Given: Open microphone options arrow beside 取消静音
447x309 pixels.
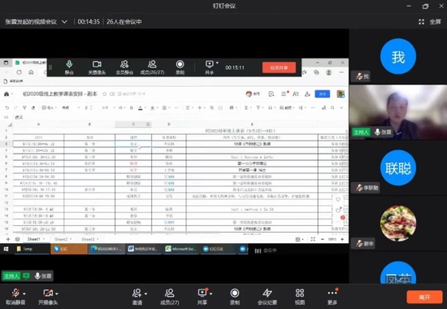Looking at the screenshot, I should tap(24, 294).
